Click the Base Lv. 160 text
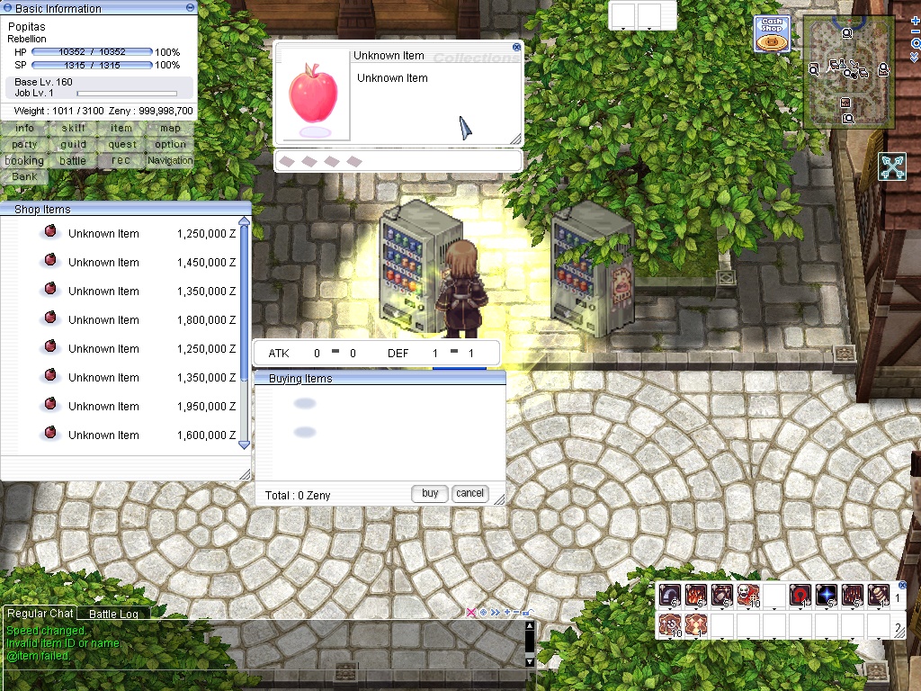The width and height of the screenshot is (921, 691). tap(43, 82)
